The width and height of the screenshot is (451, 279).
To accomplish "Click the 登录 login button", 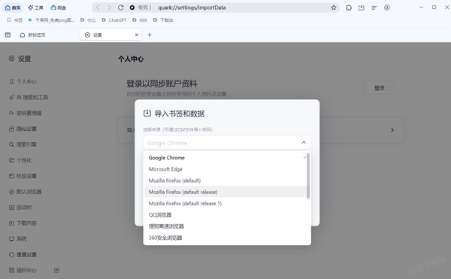I will pos(379,88).
